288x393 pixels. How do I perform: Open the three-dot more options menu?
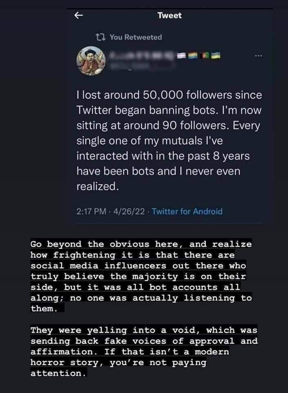(258, 56)
